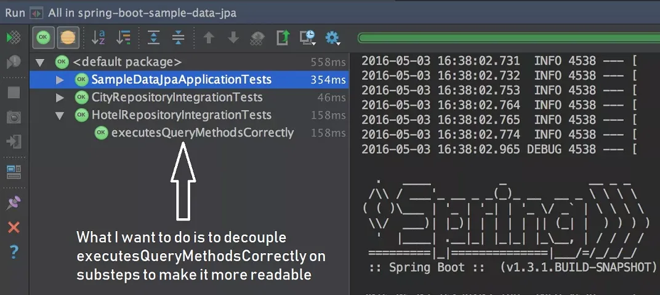Select the HotelRepositoryIntegrationTests entry
This screenshot has width=660, height=295.
pos(182,115)
